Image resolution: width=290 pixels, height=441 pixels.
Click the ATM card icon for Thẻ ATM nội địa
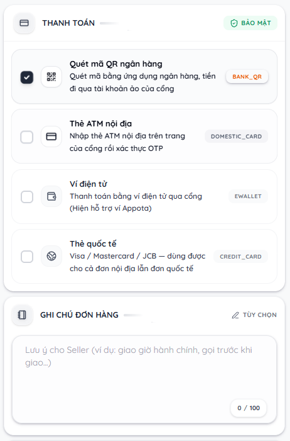pyautogui.click(x=51, y=137)
